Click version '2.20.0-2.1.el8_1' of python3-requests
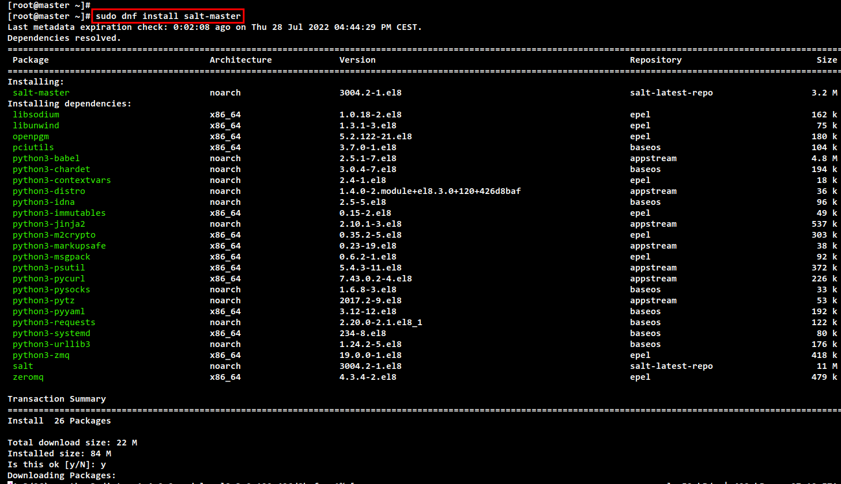The image size is (841, 484). click(x=381, y=322)
